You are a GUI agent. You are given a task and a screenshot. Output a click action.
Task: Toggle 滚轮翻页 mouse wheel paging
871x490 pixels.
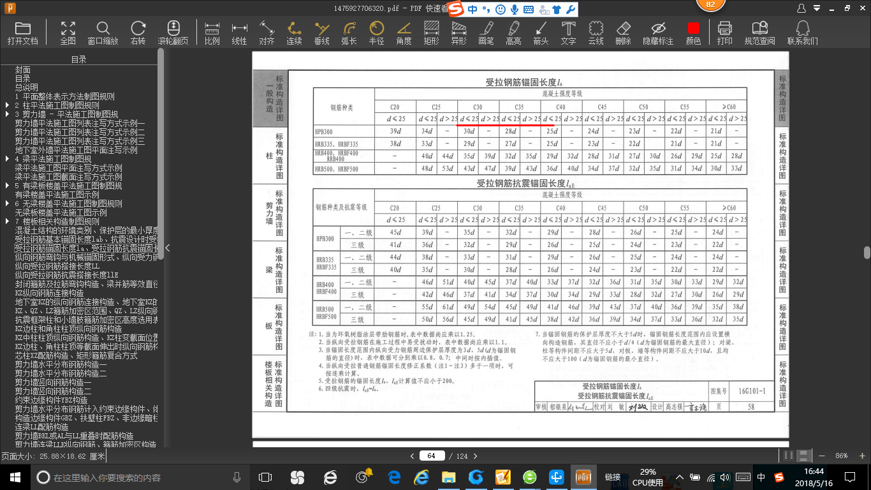173,33
